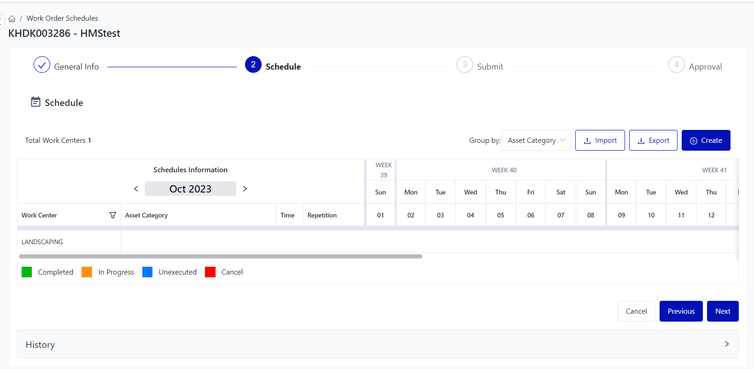Click the Work Center filter icon

coord(113,215)
